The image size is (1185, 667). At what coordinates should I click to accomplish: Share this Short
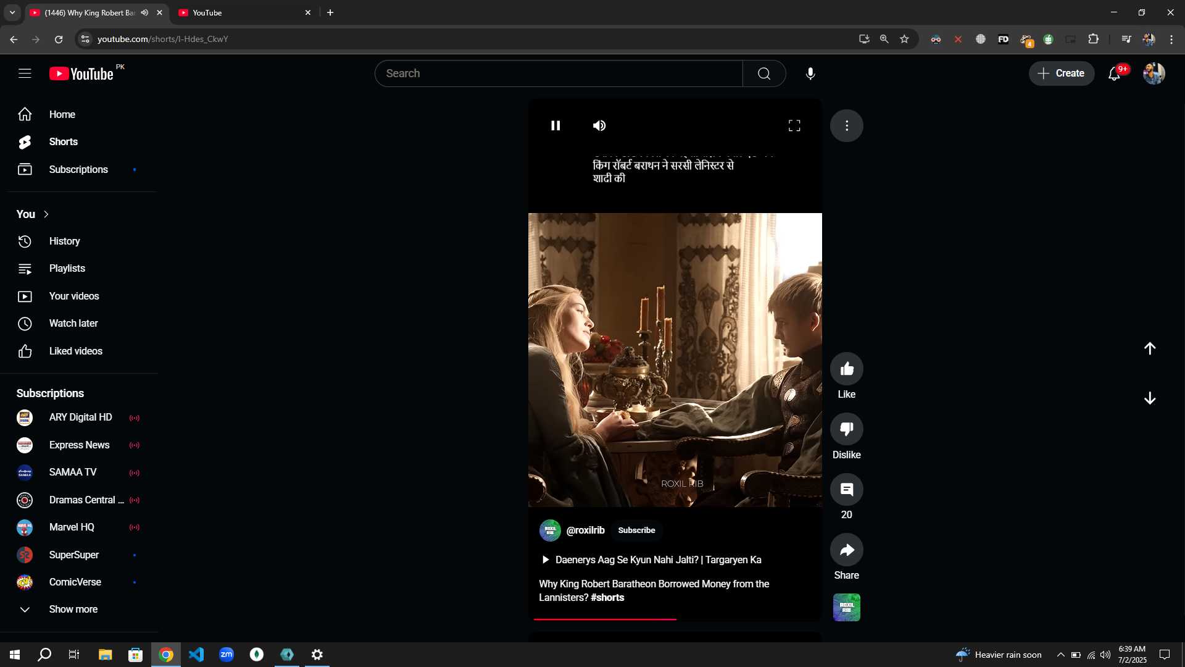(x=847, y=550)
